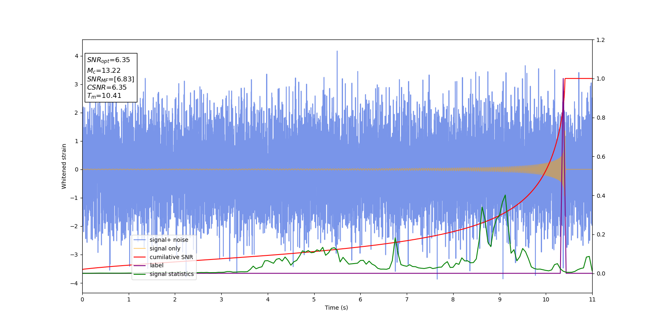Image resolution: width=658 pixels, height=329 pixels.
Task: Click the right-axis tick label 0.2
Action: [600, 234]
